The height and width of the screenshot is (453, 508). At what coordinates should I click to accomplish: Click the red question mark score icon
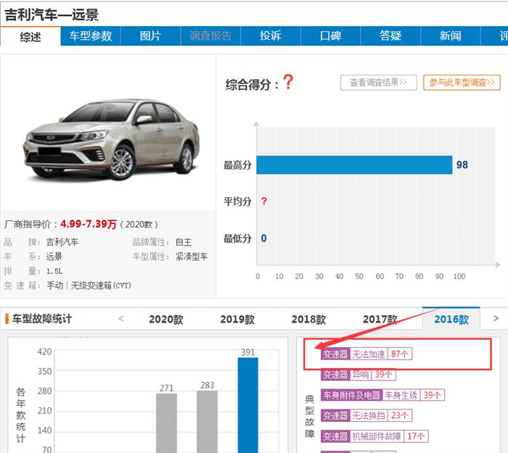point(288,82)
